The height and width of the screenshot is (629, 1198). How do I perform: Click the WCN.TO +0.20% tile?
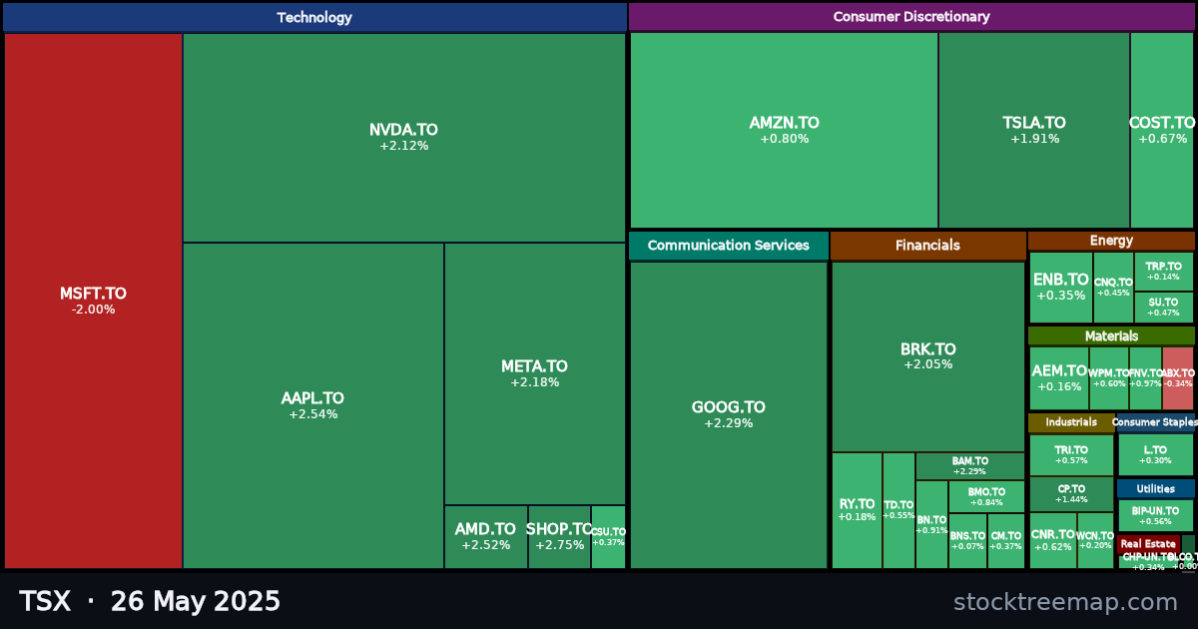pyautogui.click(x=1095, y=540)
